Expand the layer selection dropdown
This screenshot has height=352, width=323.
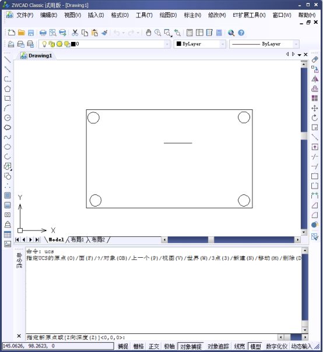click(167, 44)
